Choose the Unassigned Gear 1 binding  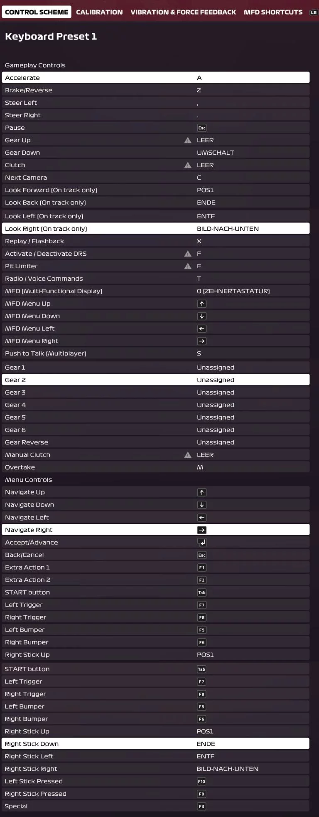pos(216,368)
